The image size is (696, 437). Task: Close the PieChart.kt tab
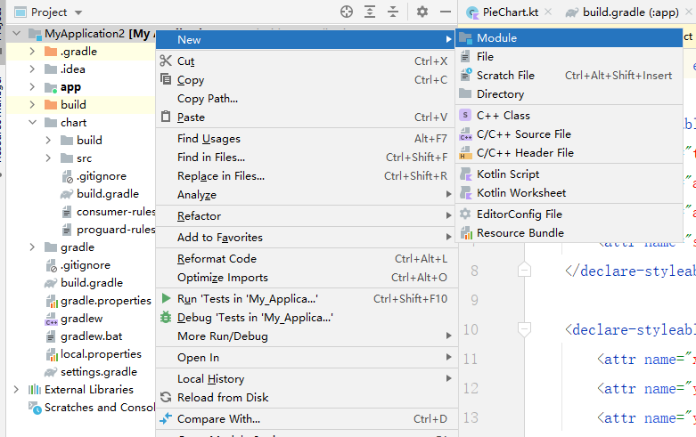point(548,12)
